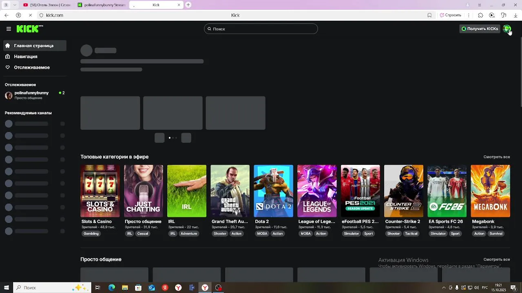The height and width of the screenshot is (293, 522).
Task: Open the browser profile silhouette icon
Action: tap(468, 5)
